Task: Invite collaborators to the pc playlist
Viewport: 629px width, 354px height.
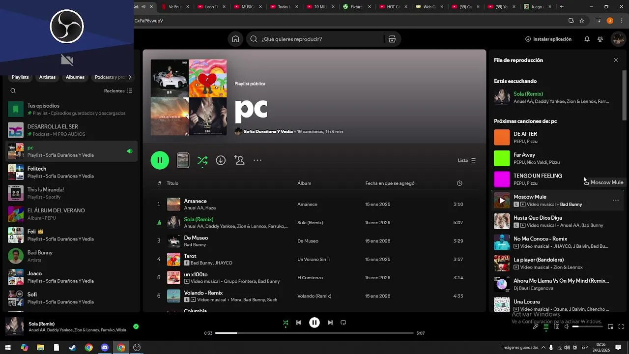Action: coord(239,160)
